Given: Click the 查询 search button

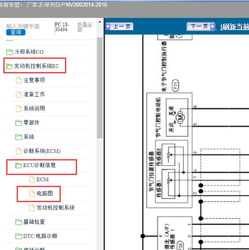Looking at the screenshot, I should click(x=16, y=32).
